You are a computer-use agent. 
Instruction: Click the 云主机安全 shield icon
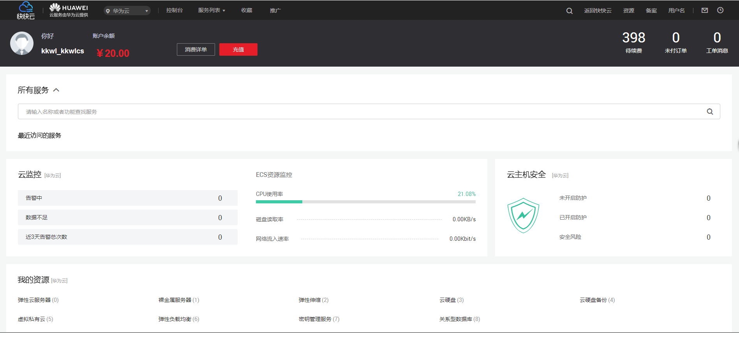click(523, 215)
